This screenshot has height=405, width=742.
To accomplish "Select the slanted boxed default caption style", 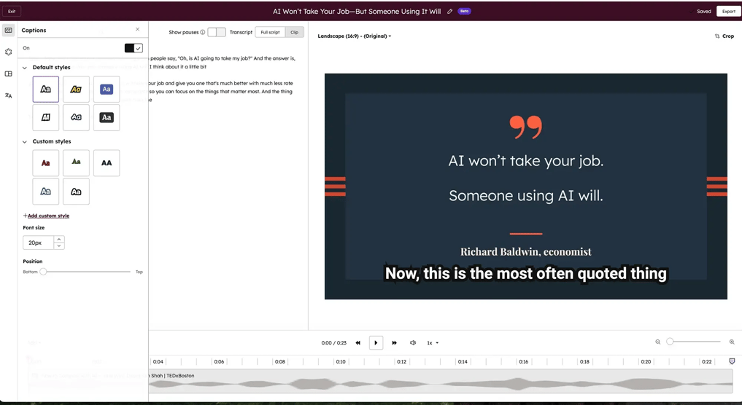I will [46, 117].
